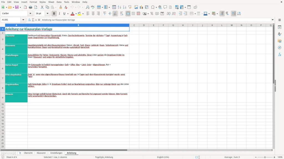This screenshot has width=284, height=159.
Task: Open Select Function dropdown arrow
Action: pyautogui.click(x=36, y=20)
